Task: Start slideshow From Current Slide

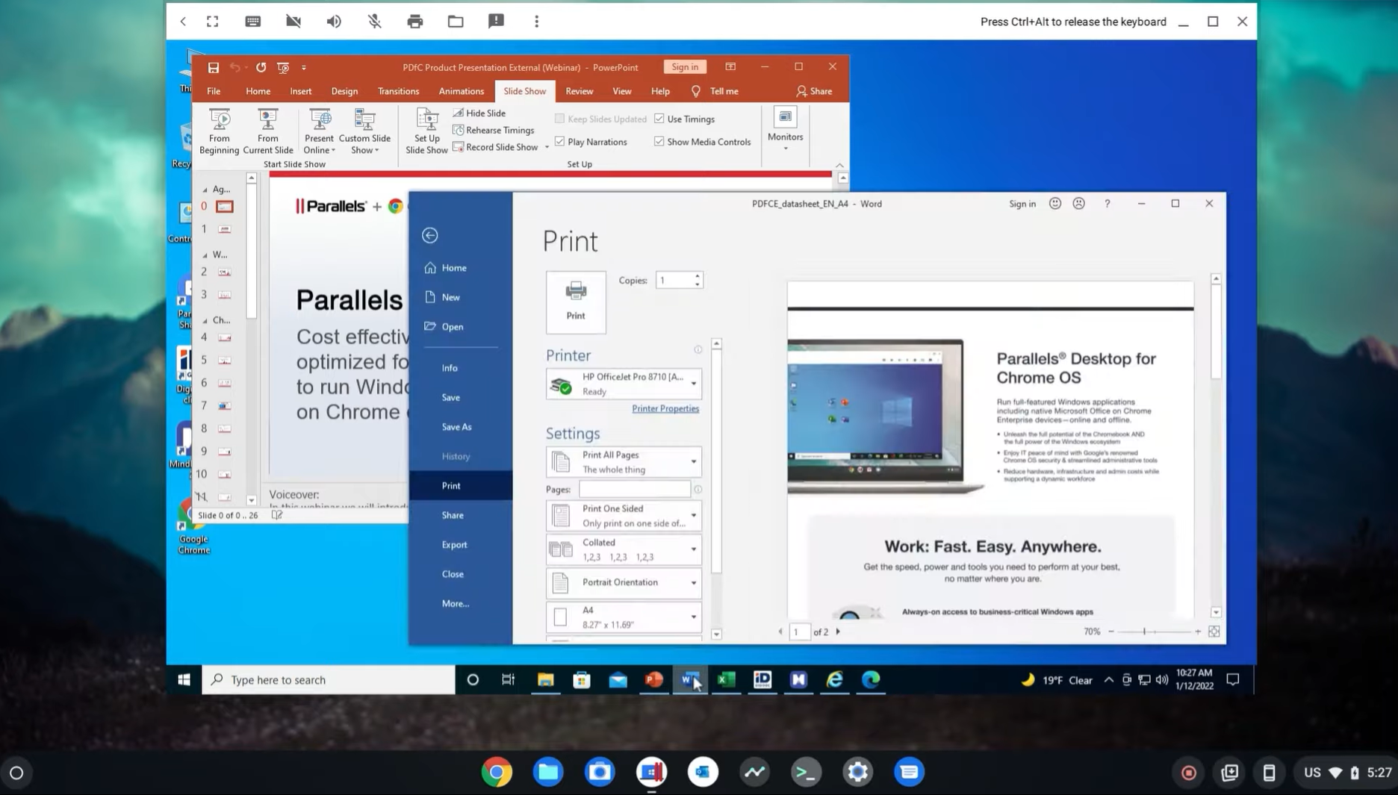Action: (267, 131)
